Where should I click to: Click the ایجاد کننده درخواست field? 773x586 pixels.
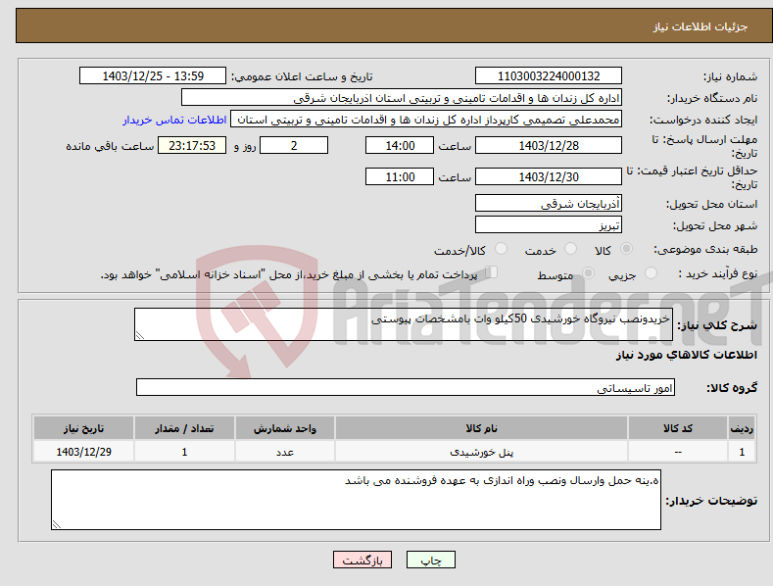click(426, 120)
